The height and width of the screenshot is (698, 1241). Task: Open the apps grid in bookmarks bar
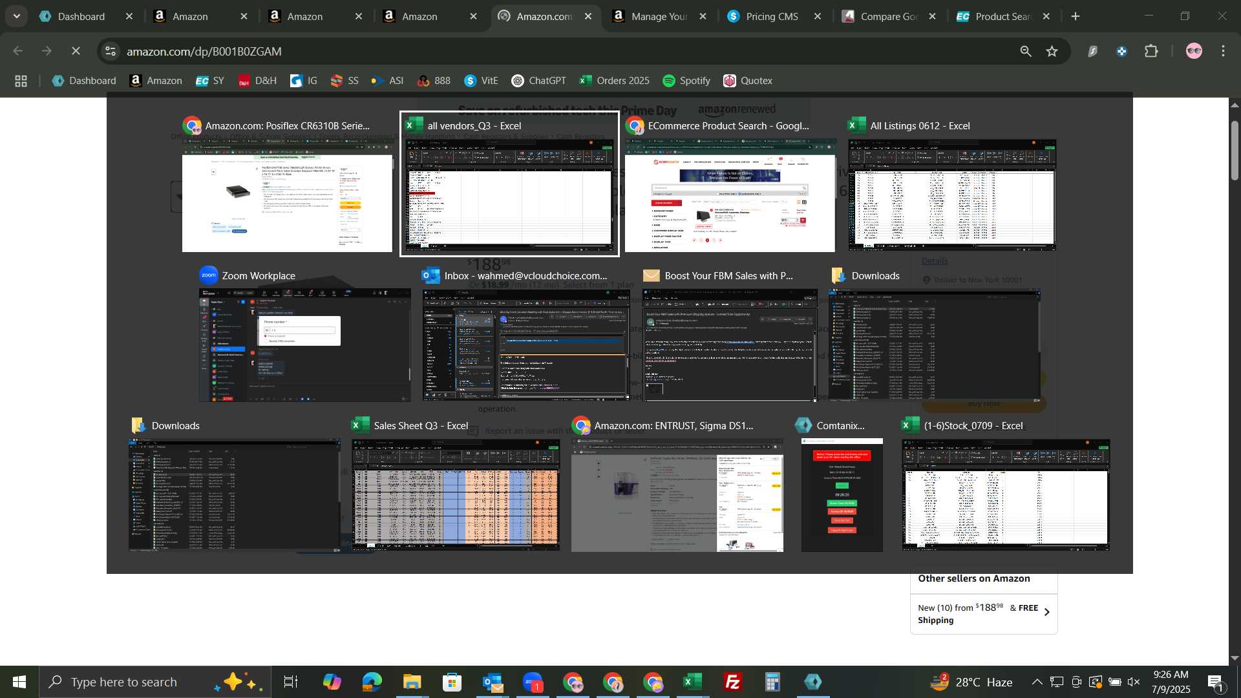21,81
